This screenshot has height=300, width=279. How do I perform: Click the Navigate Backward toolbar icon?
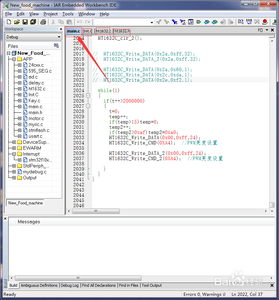click(x=223, y=22)
